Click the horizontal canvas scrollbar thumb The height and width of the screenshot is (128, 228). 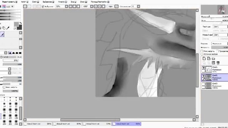(x=90, y=120)
